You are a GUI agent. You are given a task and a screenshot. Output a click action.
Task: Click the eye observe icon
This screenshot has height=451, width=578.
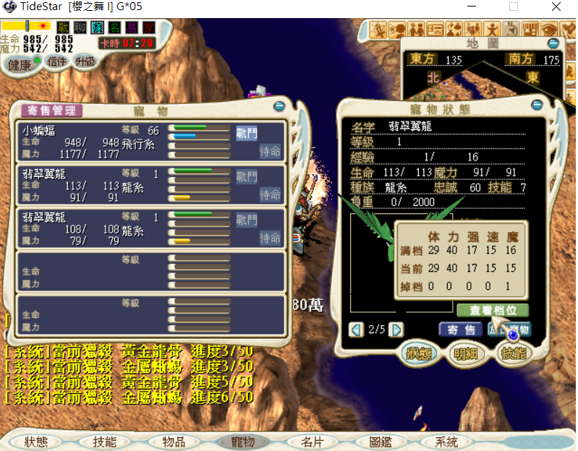(549, 30)
